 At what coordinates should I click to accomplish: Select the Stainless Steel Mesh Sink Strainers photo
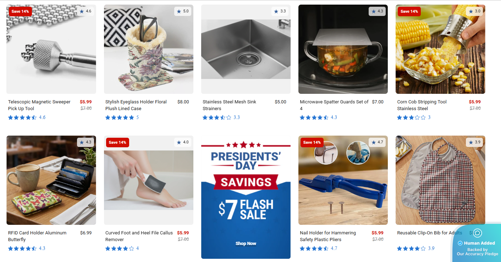tap(246, 49)
